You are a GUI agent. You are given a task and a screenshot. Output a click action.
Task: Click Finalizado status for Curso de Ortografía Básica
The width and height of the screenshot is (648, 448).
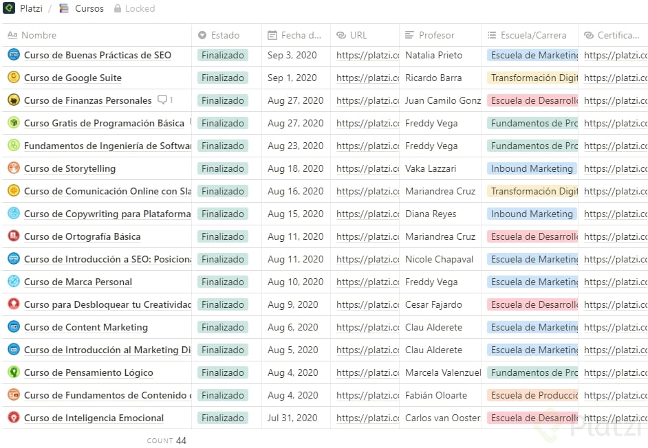(x=223, y=236)
